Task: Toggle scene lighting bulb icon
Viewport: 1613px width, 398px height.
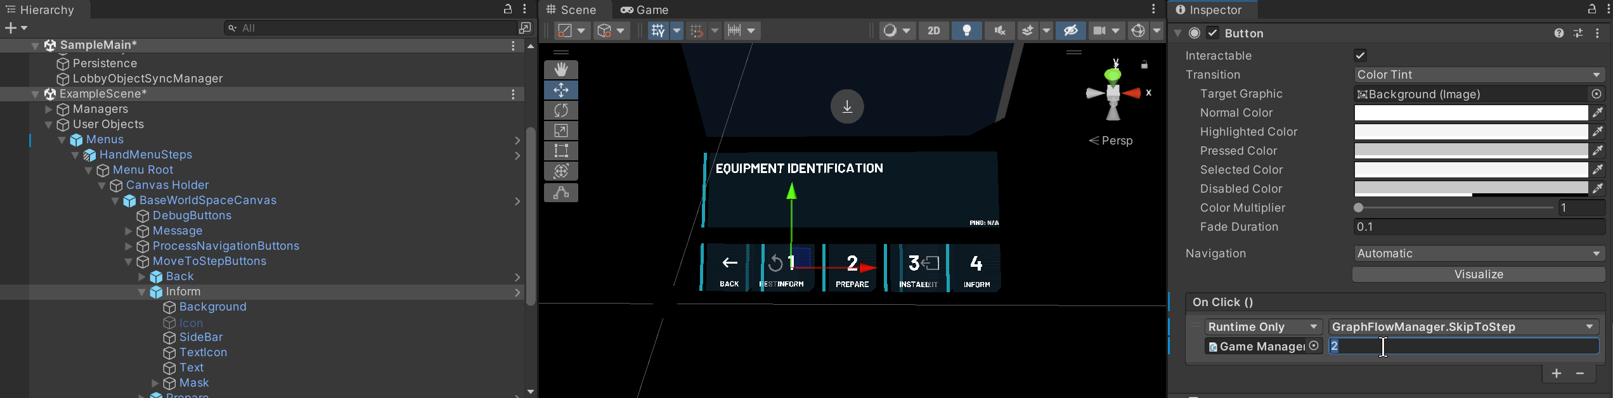Action: (x=967, y=30)
